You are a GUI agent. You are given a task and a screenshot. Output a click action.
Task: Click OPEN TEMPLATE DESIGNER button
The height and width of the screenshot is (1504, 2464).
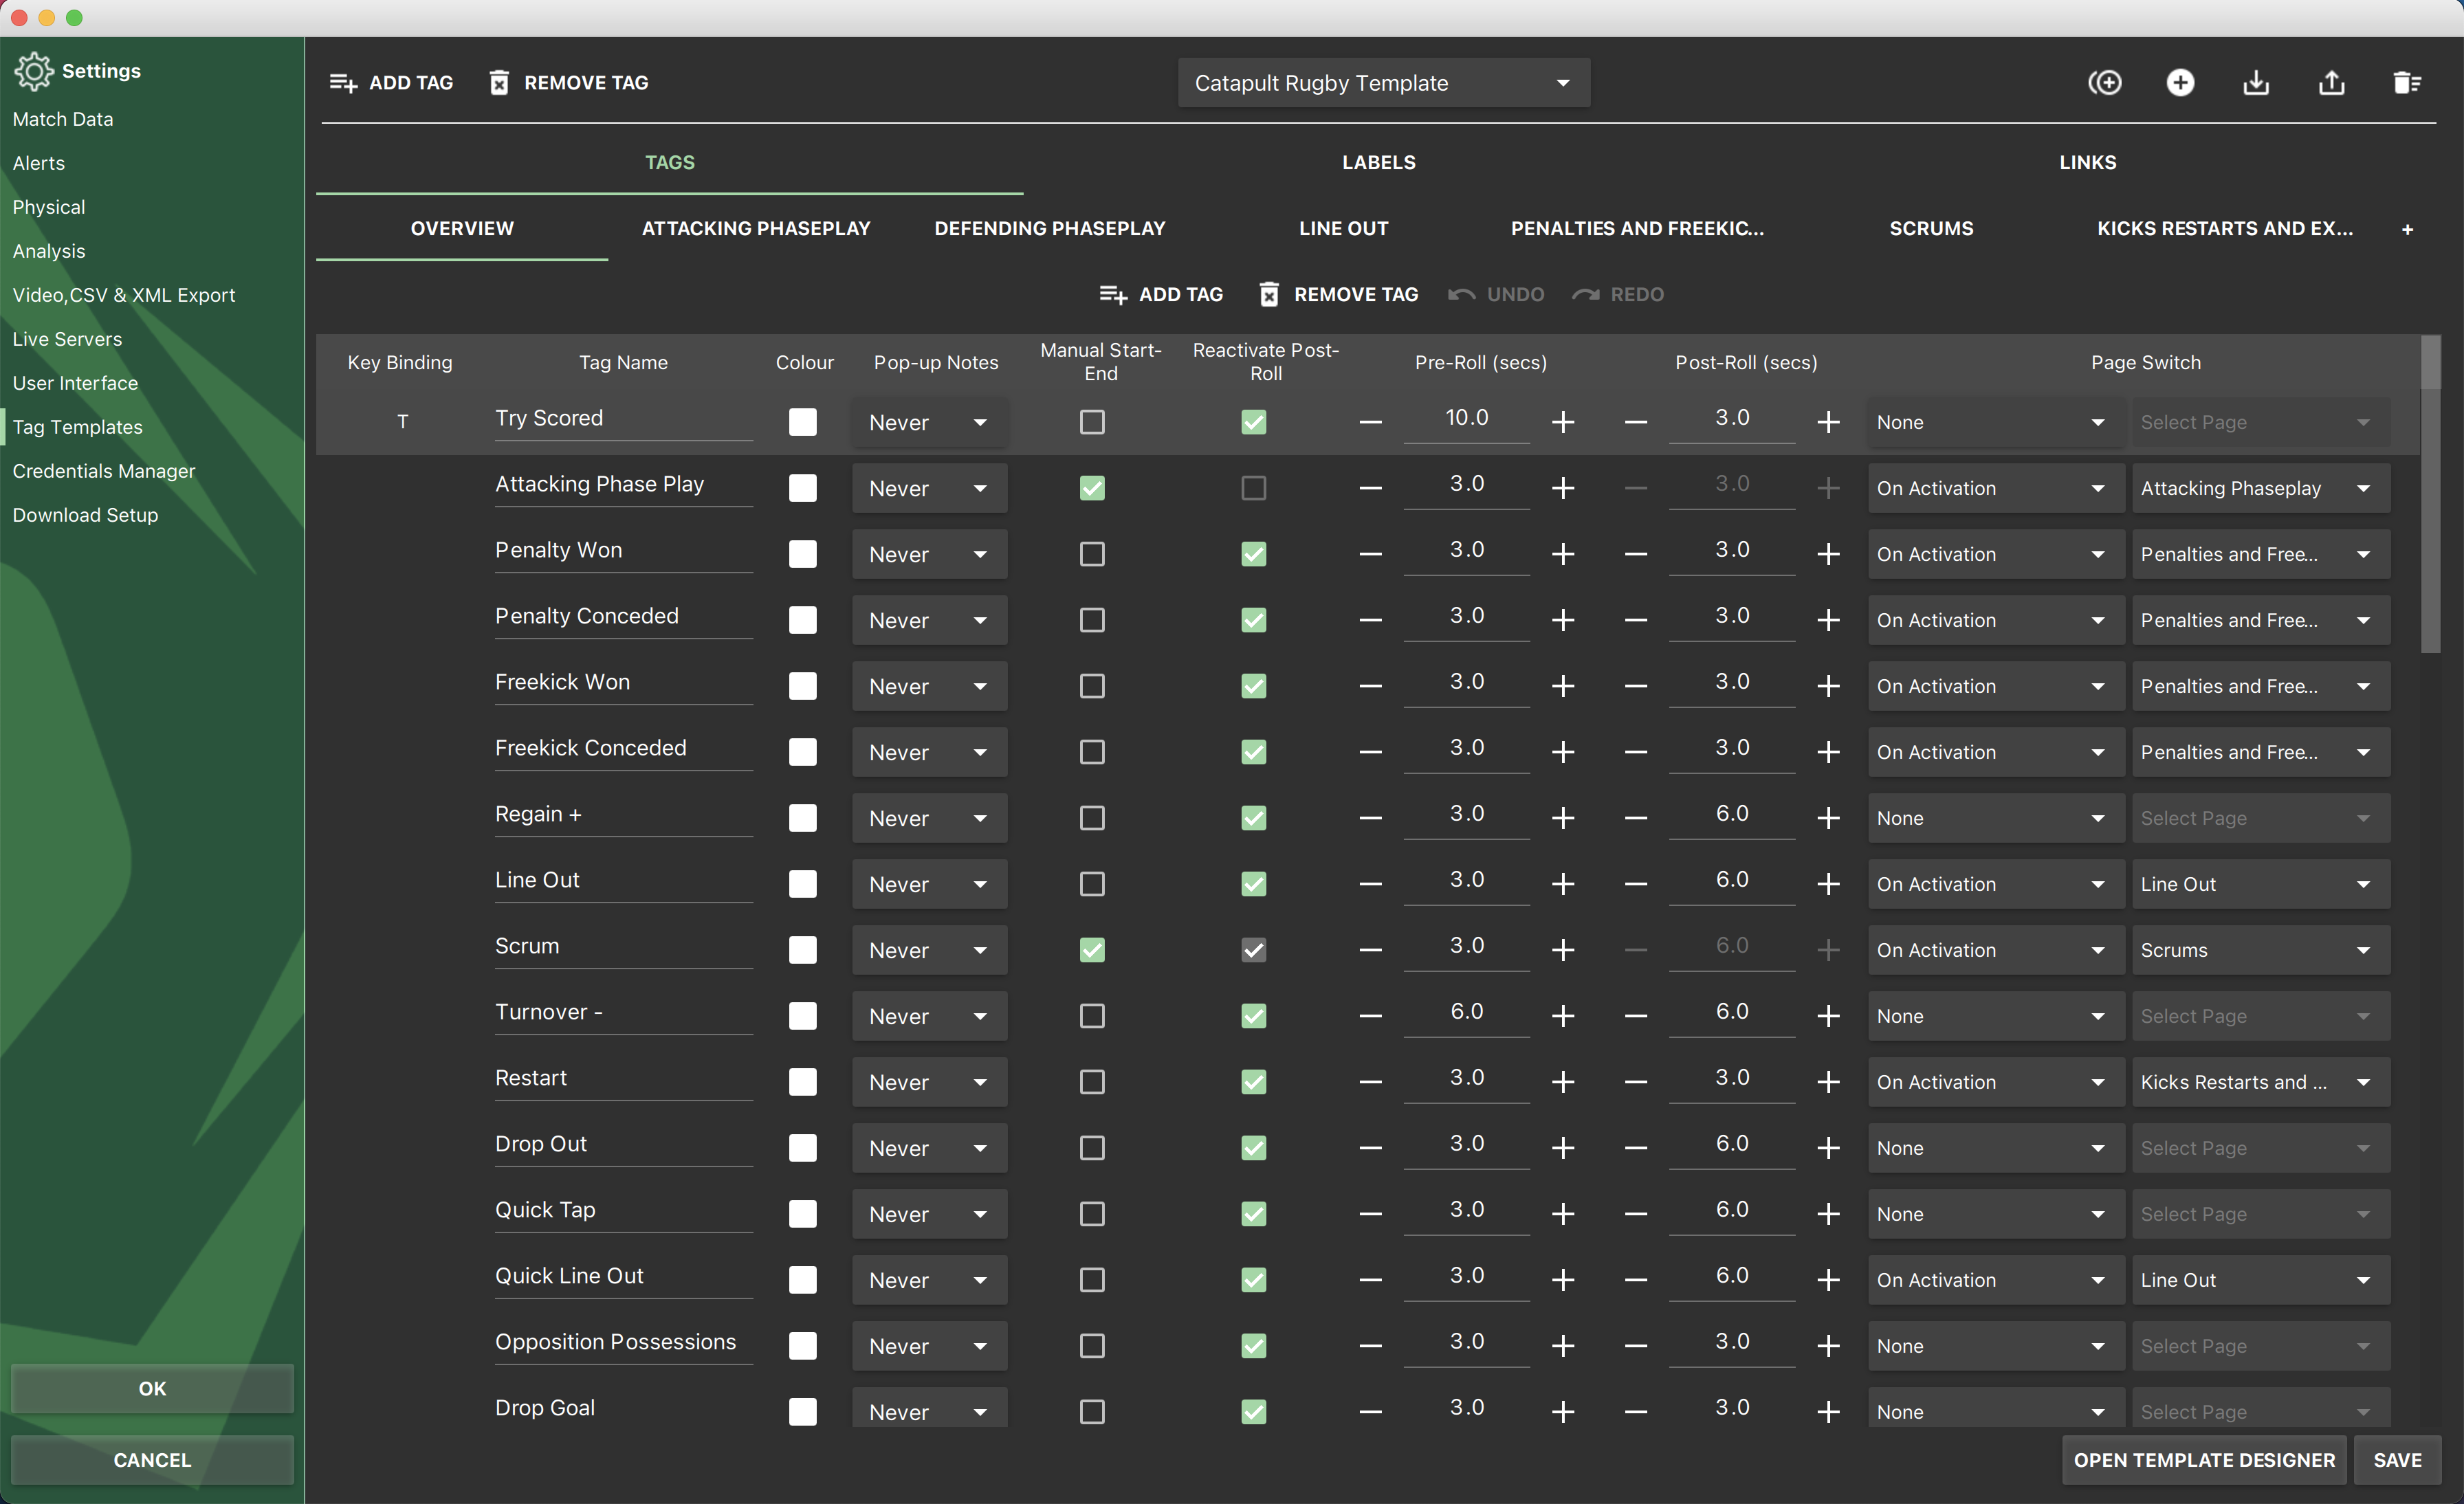[2204, 1460]
